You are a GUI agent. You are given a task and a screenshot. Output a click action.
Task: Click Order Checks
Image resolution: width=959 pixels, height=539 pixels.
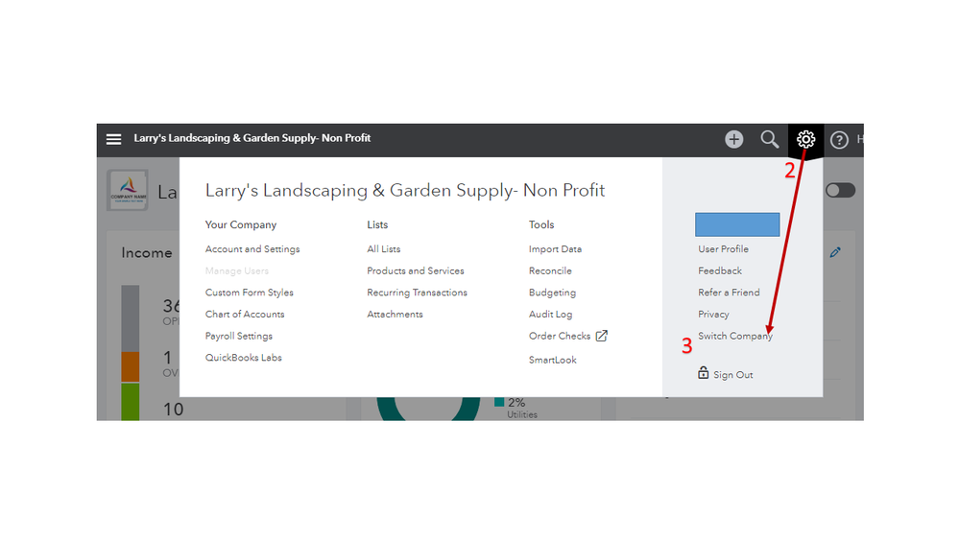tap(560, 336)
